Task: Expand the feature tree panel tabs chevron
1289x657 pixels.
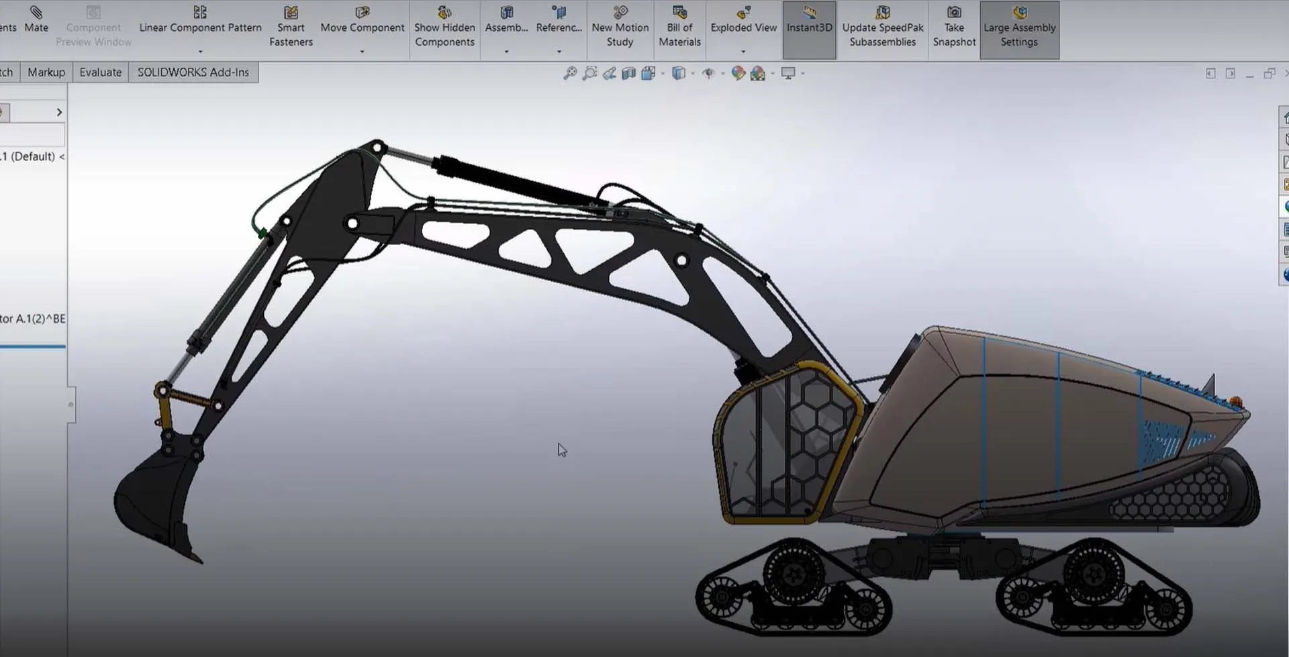Action: pyautogui.click(x=59, y=112)
